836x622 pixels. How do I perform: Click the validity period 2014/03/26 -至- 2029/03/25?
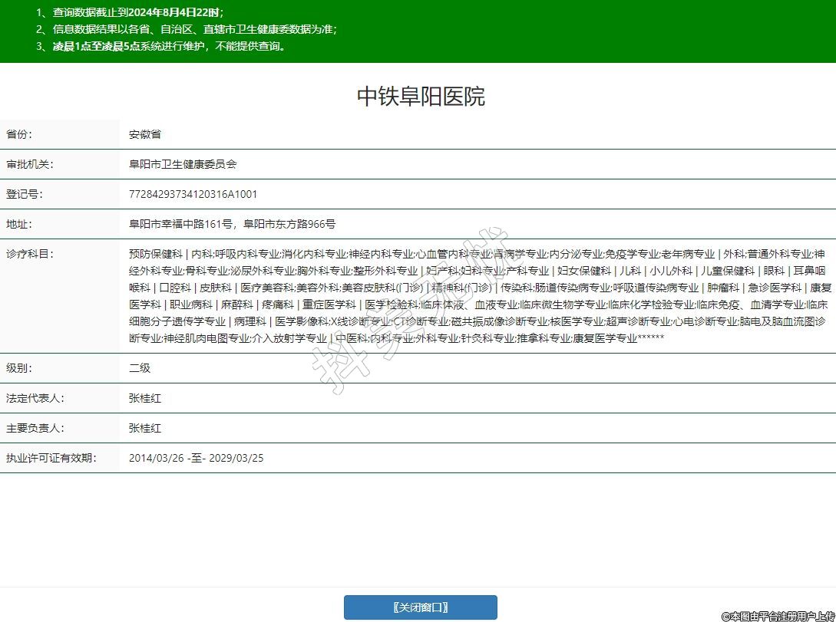[196, 458]
